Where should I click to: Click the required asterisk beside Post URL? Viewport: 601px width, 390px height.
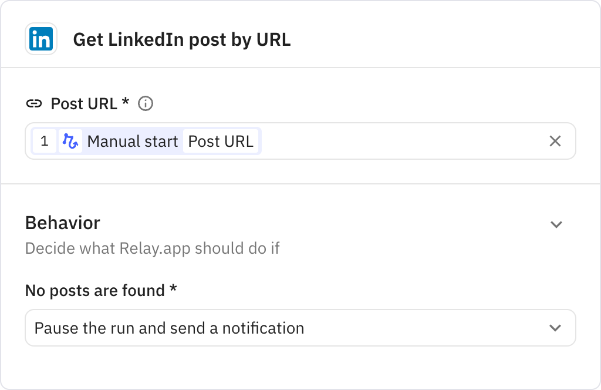pos(124,103)
